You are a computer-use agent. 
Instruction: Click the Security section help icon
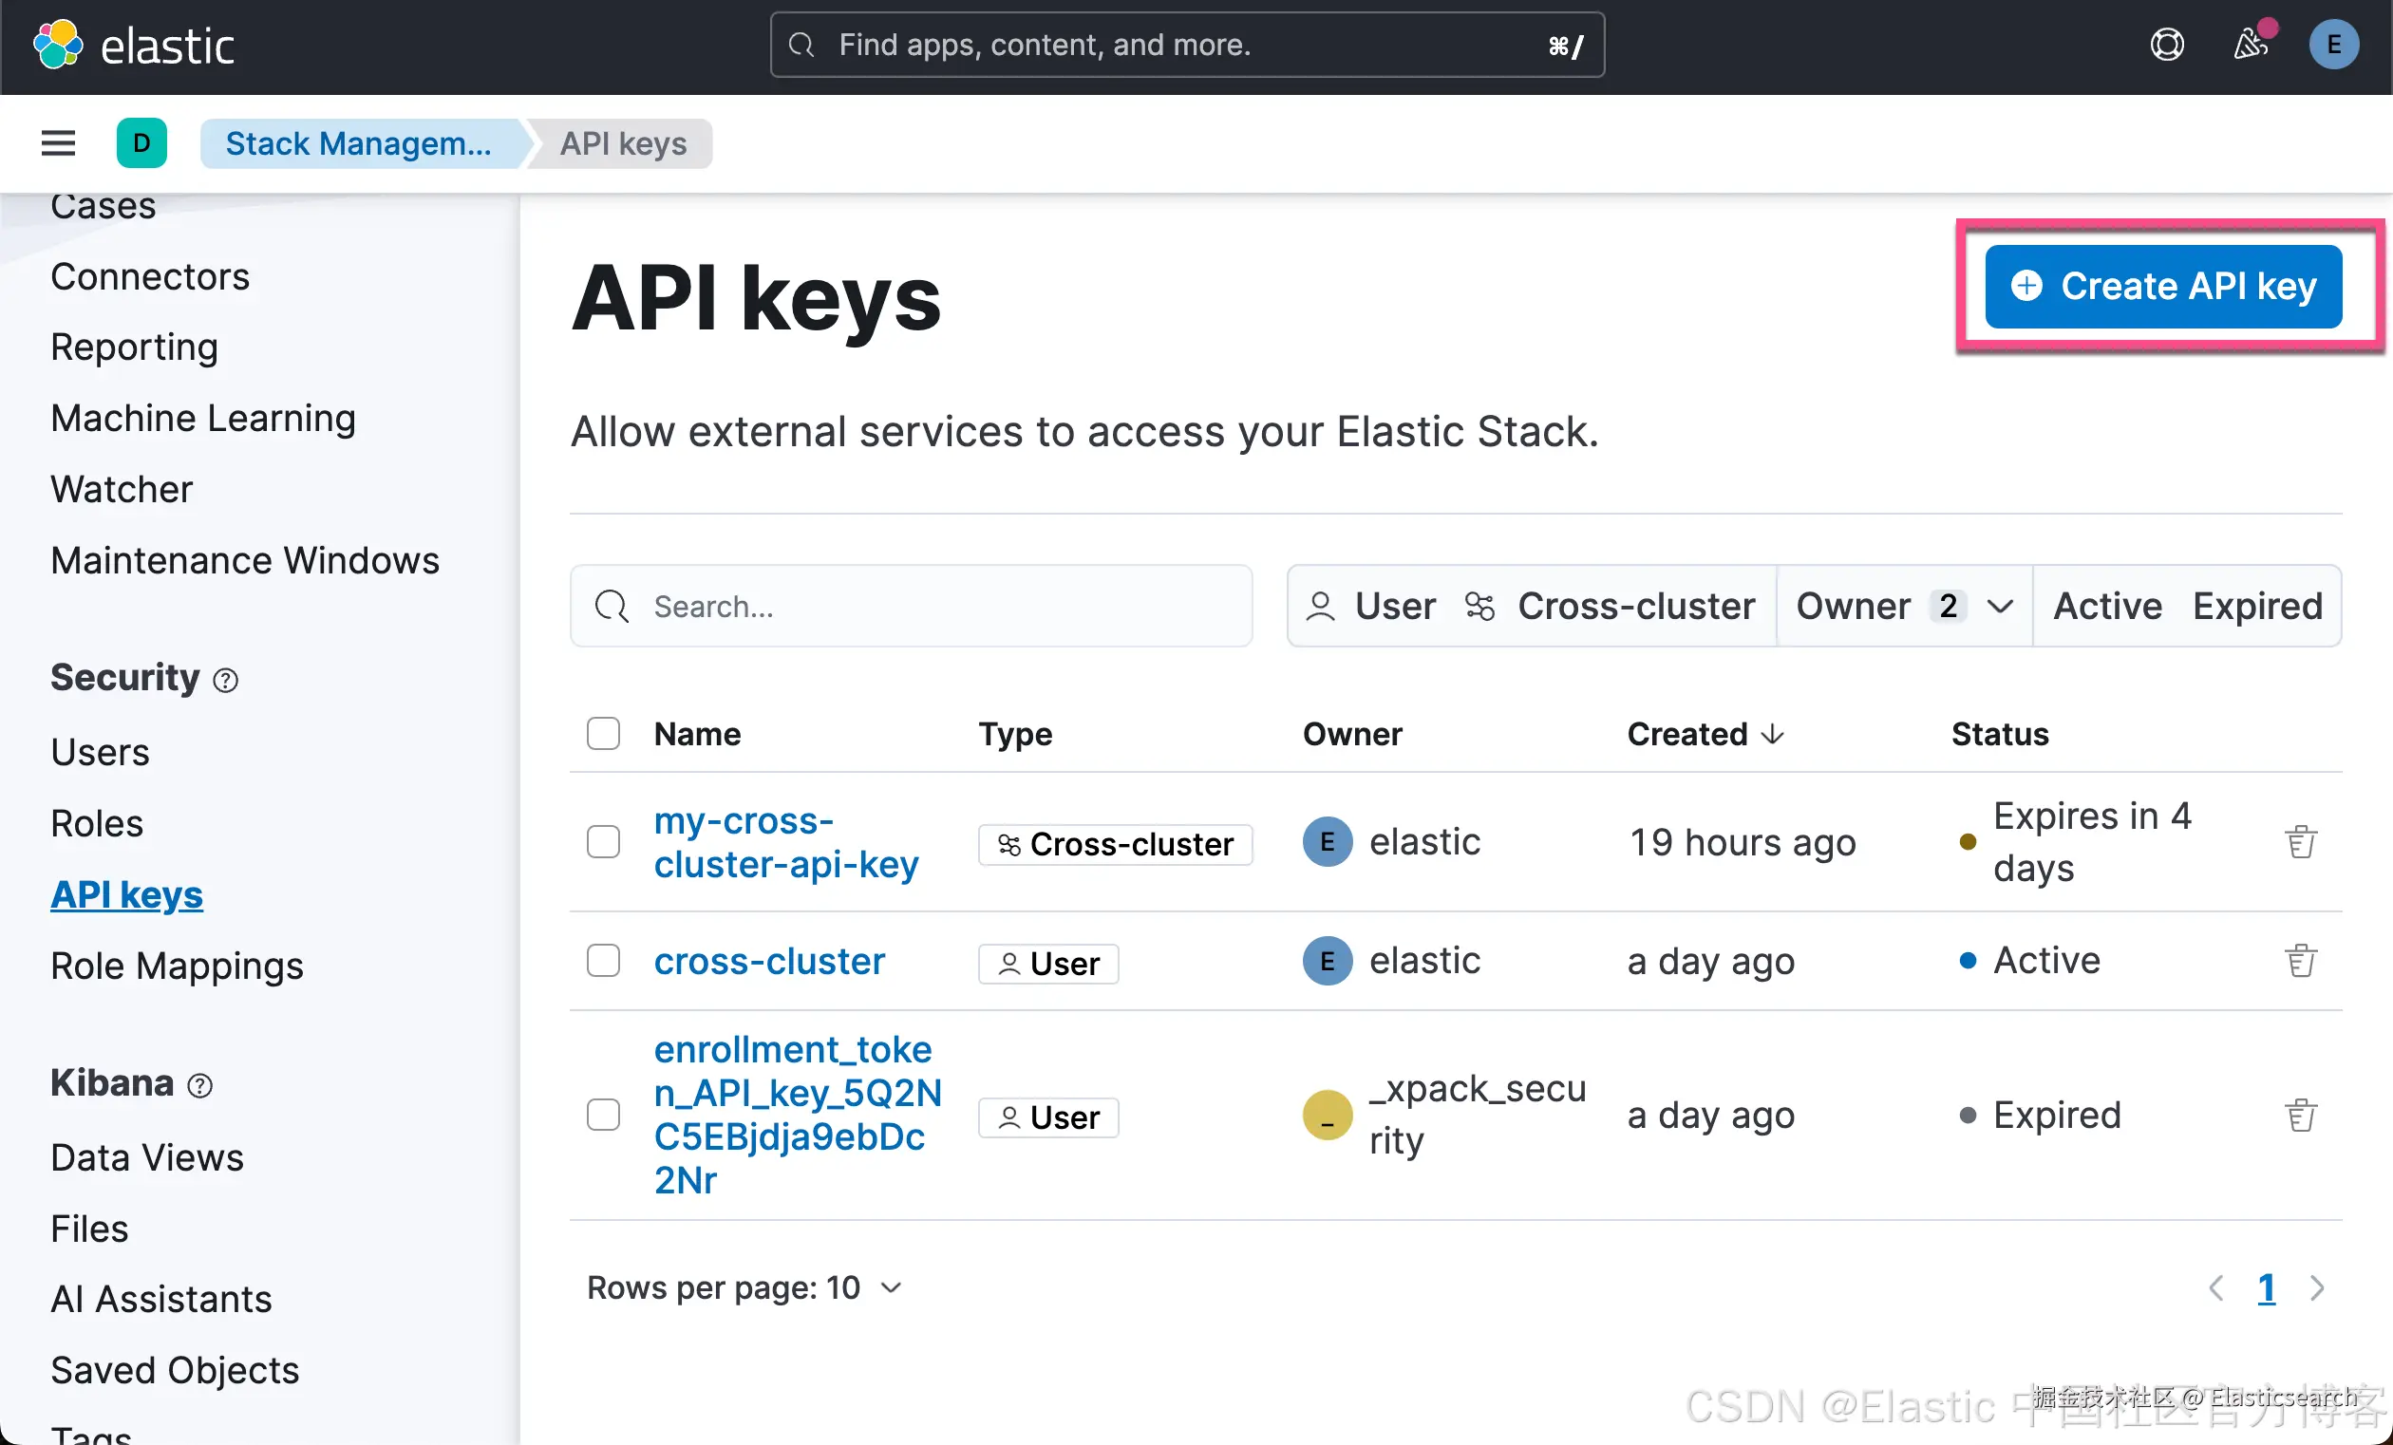point(225,680)
